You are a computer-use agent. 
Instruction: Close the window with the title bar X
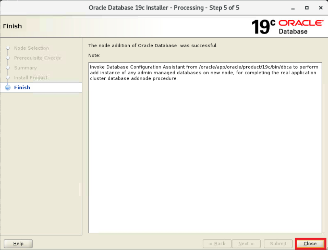coord(321,8)
